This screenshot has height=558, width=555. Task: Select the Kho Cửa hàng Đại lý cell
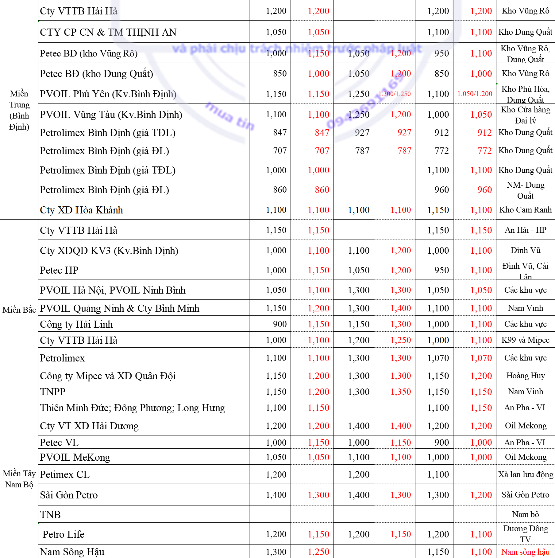526,114
